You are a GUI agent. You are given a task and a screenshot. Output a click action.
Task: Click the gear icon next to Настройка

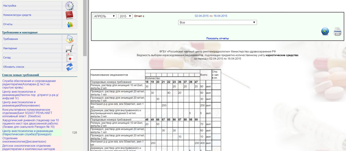coord(69,6)
